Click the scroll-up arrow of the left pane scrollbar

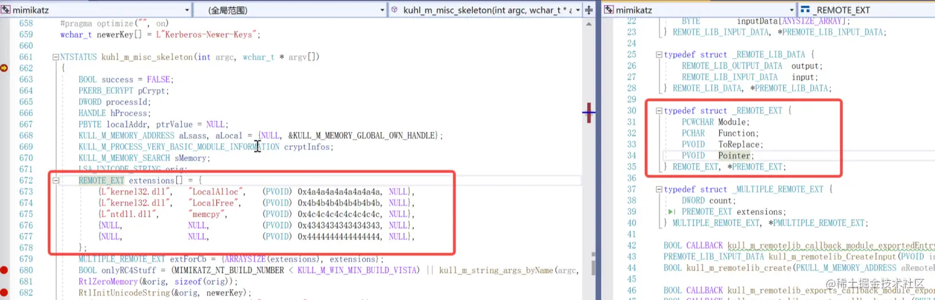point(589,23)
